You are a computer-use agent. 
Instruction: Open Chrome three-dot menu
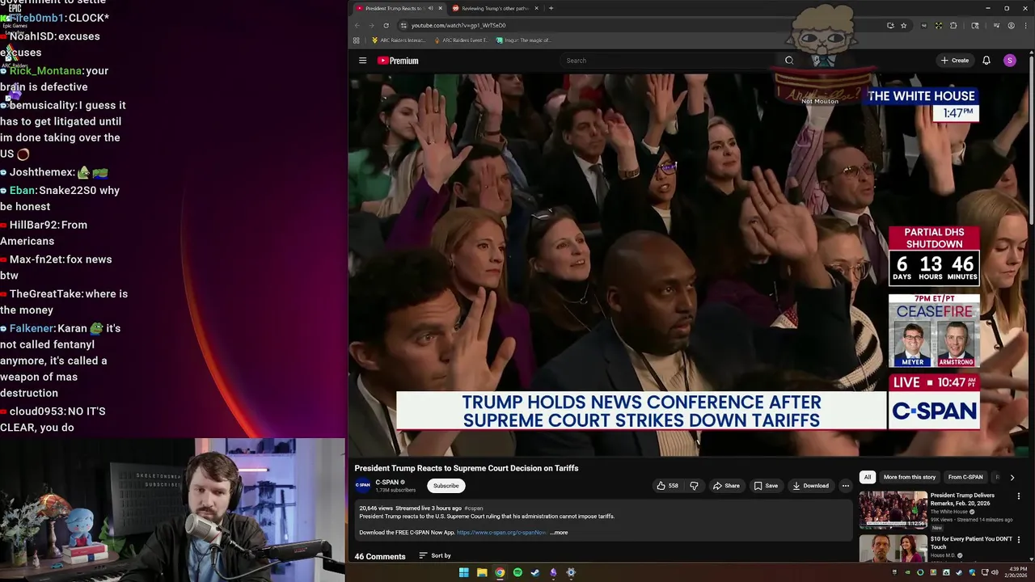point(1025,25)
